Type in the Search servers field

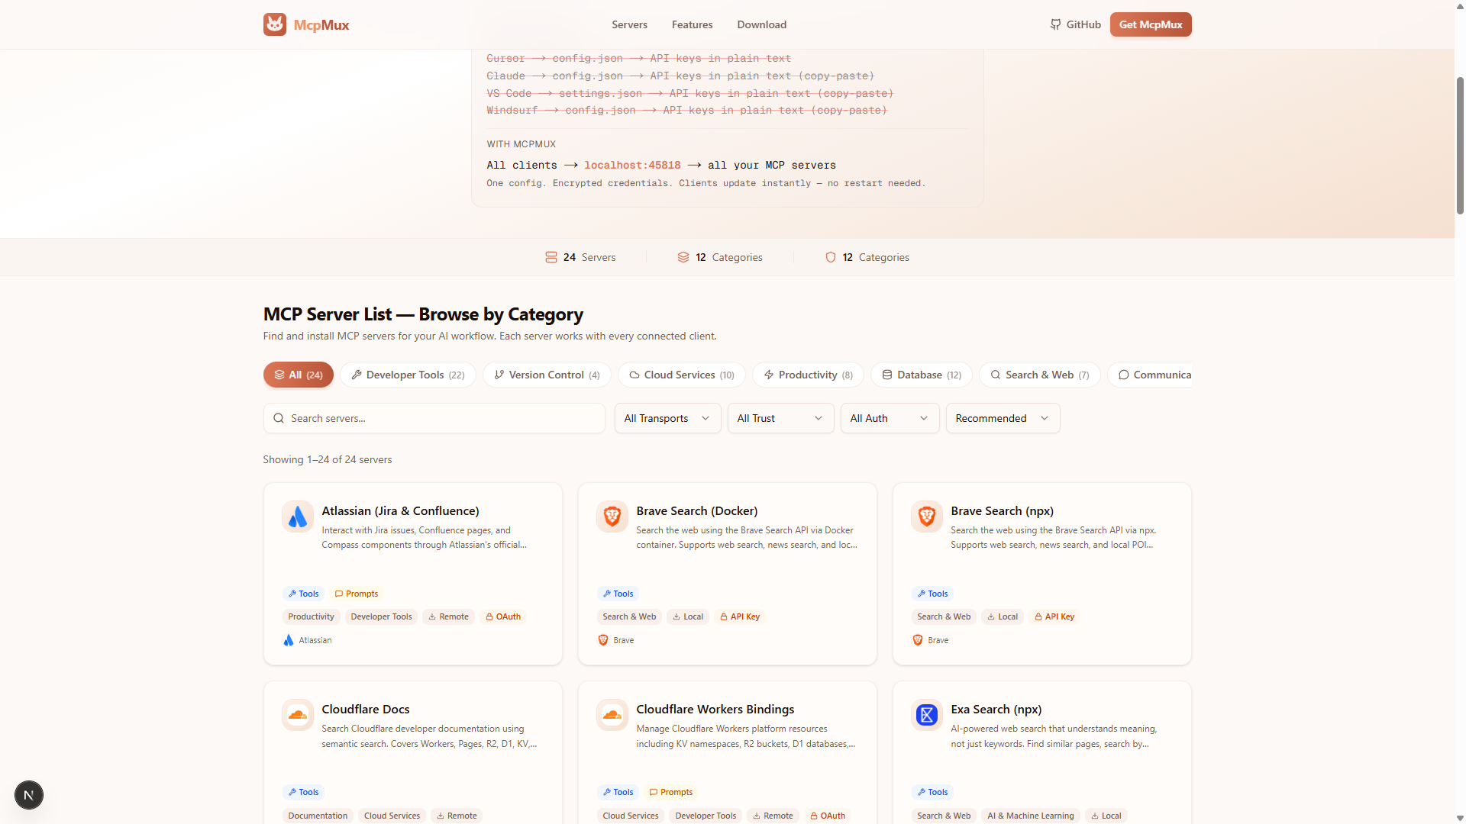pos(434,417)
